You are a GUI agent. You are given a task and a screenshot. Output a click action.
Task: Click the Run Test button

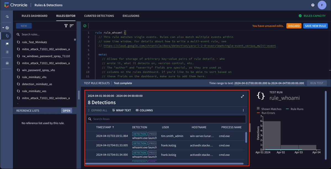point(317,83)
